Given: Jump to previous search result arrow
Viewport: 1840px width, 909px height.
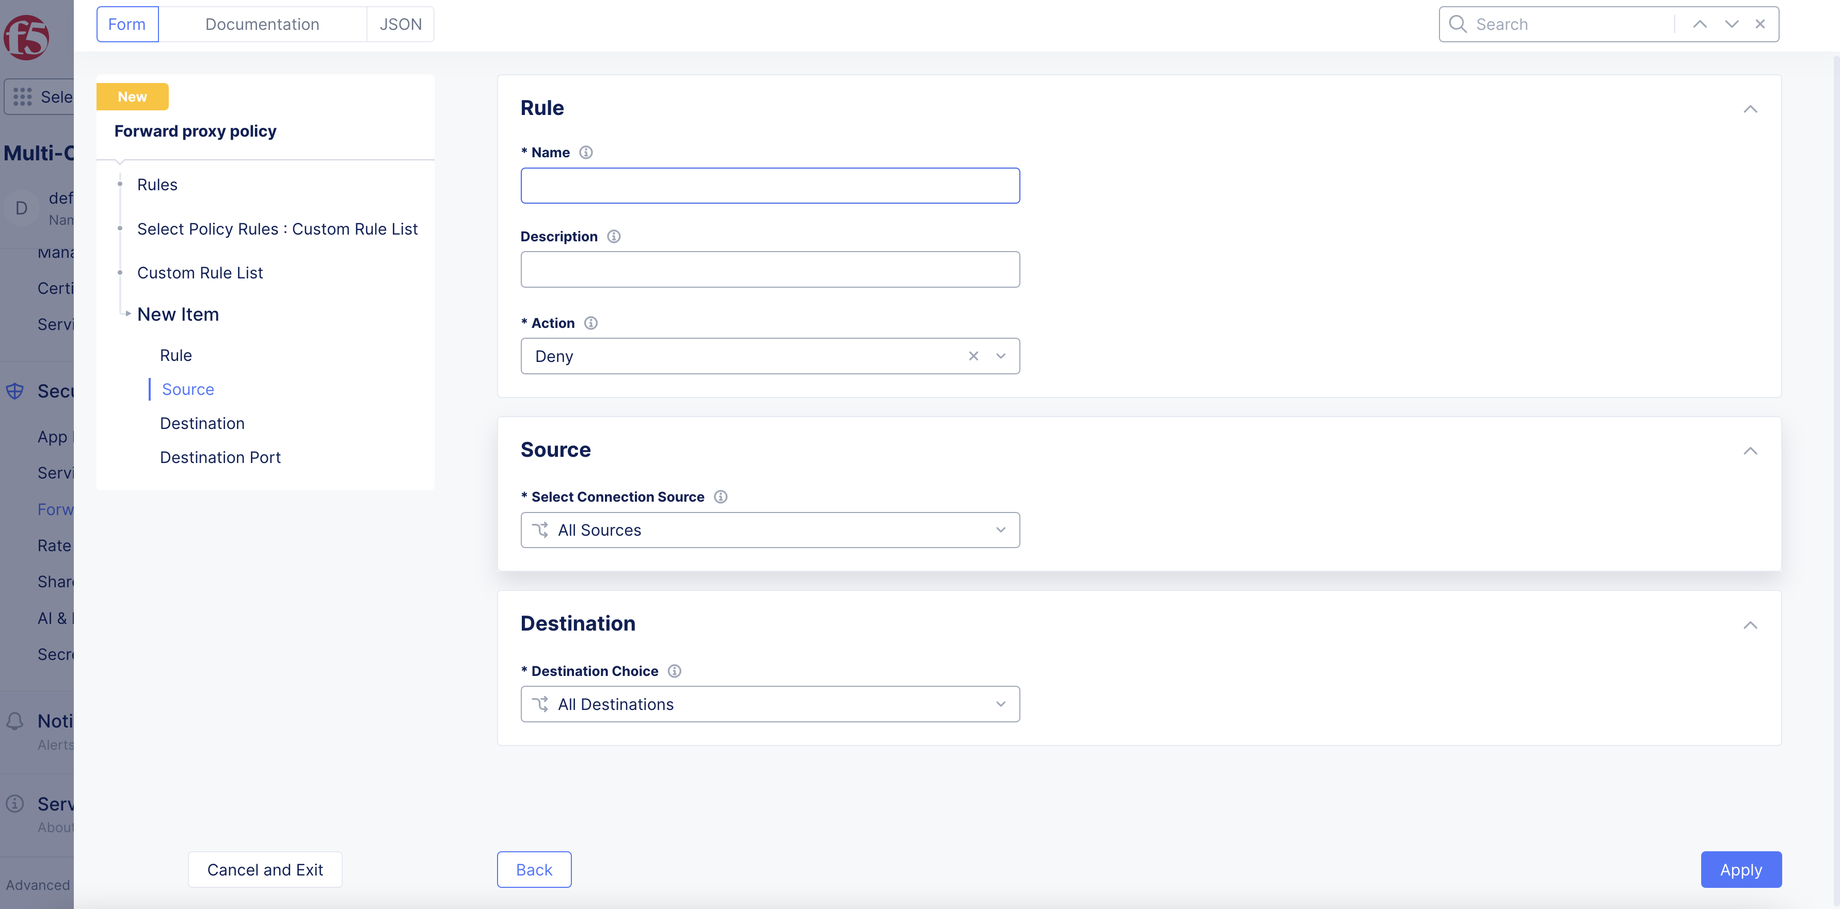Looking at the screenshot, I should pos(1699,24).
